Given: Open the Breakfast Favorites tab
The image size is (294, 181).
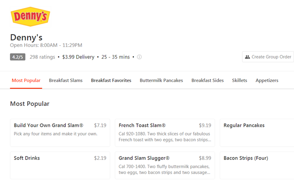Looking at the screenshot, I should 111,80.
